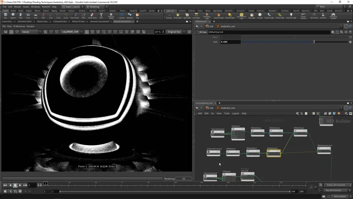Image resolution: width=353 pixels, height=199 pixels.
Task: Select the Font shelf tool
Action: pos(101,15)
